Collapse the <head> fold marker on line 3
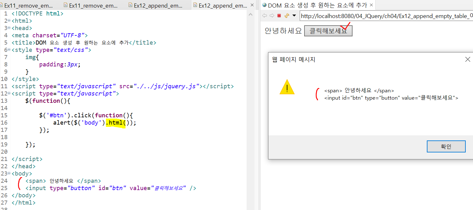Screen dimensions: 473x210 pyautogui.click(x=9, y=28)
